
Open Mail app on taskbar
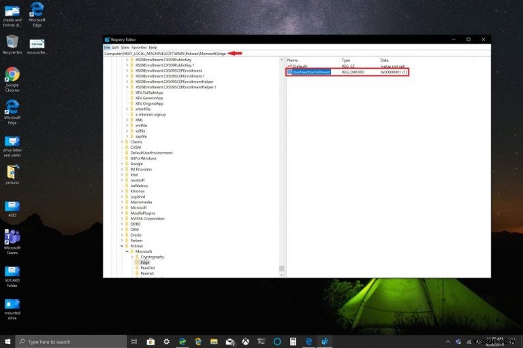click(x=229, y=341)
